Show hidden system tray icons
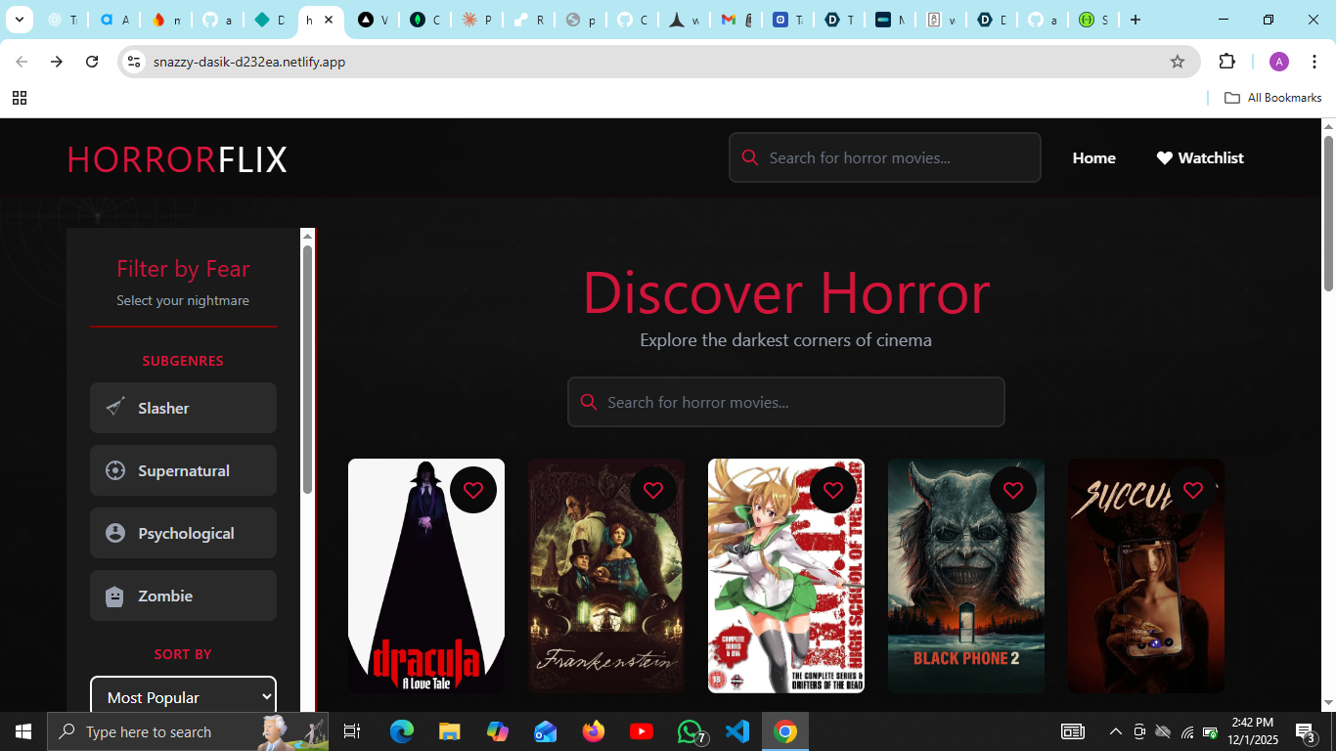This screenshot has height=751, width=1336. pyautogui.click(x=1116, y=731)
